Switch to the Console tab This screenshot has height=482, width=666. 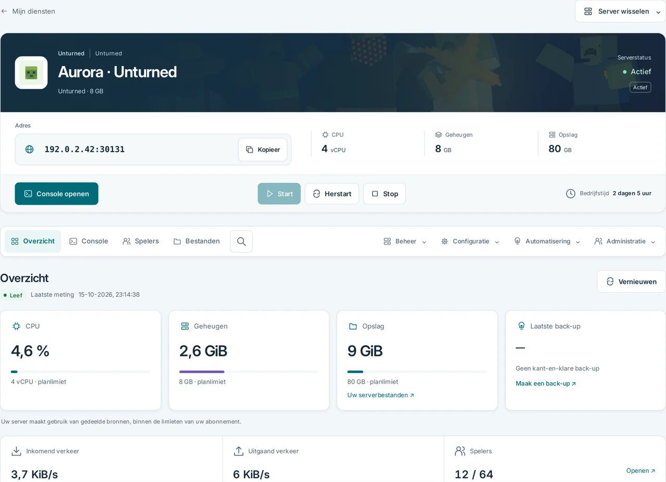(x=89, y=242)
